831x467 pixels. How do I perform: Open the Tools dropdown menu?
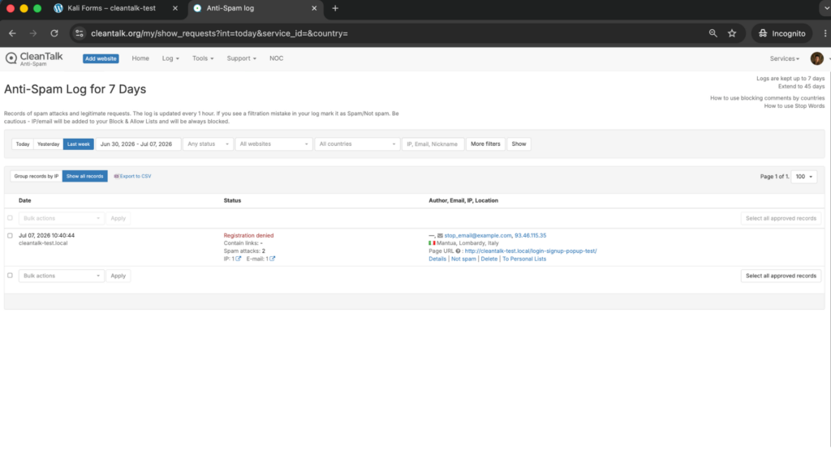point(203,58)
